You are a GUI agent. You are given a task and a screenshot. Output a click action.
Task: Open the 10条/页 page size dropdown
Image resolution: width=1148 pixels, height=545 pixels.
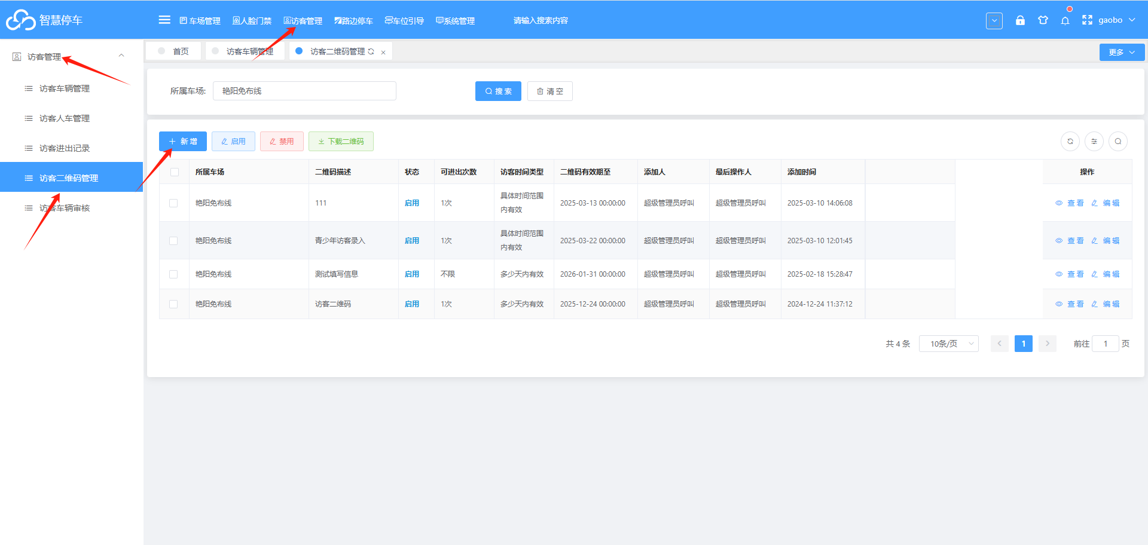[x=949, y=344]
